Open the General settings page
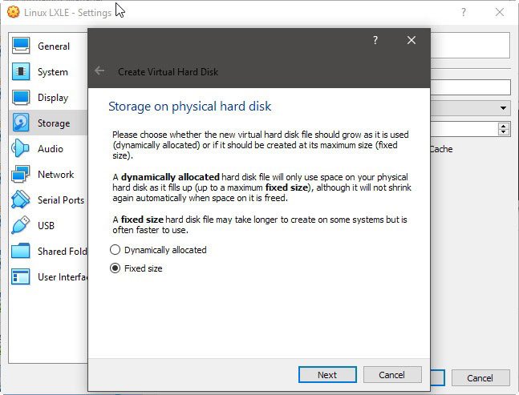Screen dimensions: 519x395 tap(54, 46)
